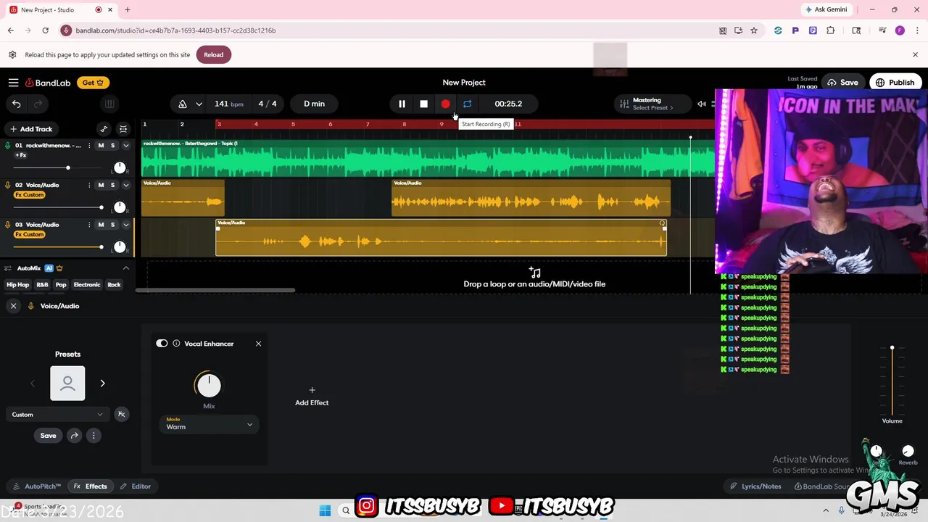Open track 01 options menu dots

point(89,146)
